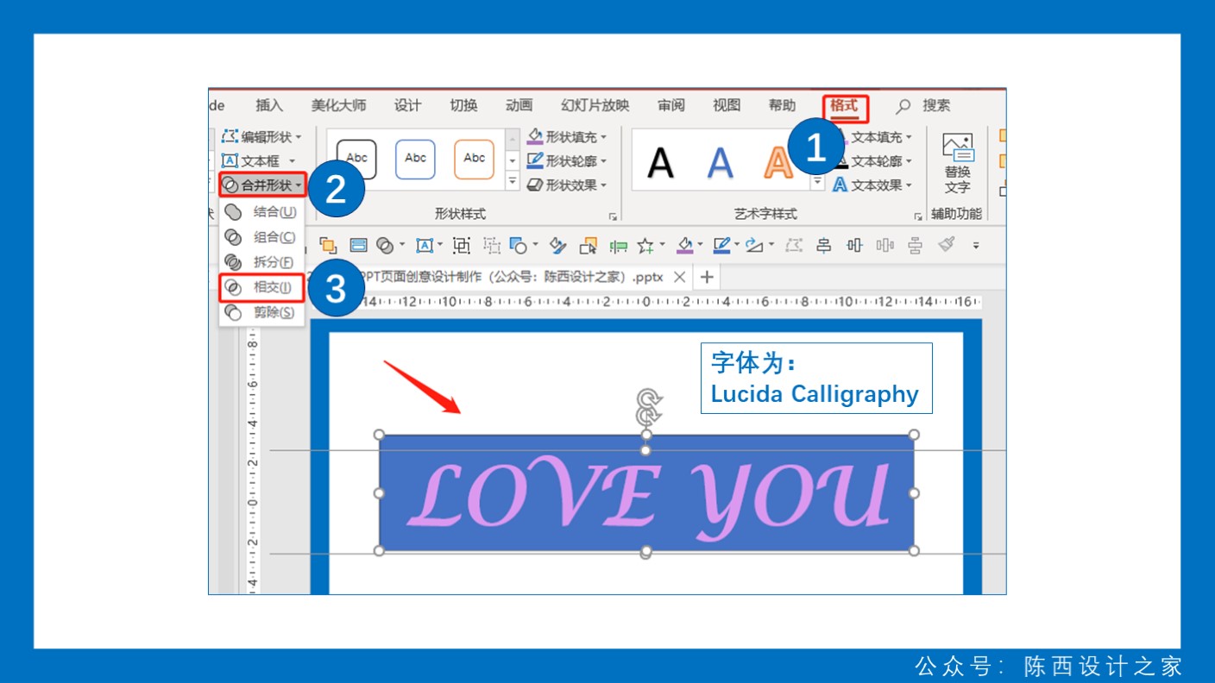
Task: Click the shapes icon in quick access toolbar
Action: pyautogui.click(x=519, y=246)
